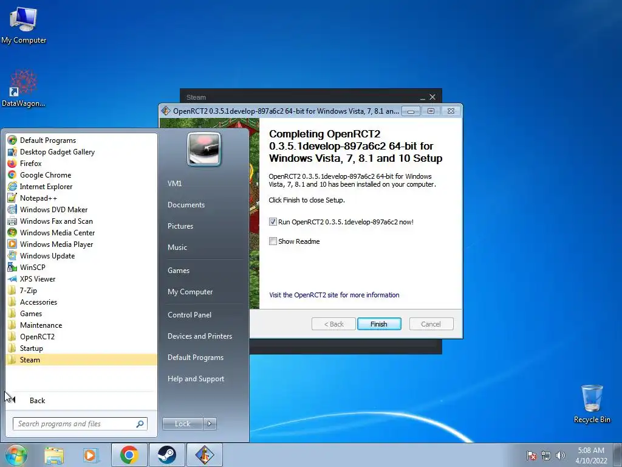The width and height of the screenshot is (622, 467).
Task: Click Cancel in the OpenRCT2 installer
Action: [x=431, y=324]
